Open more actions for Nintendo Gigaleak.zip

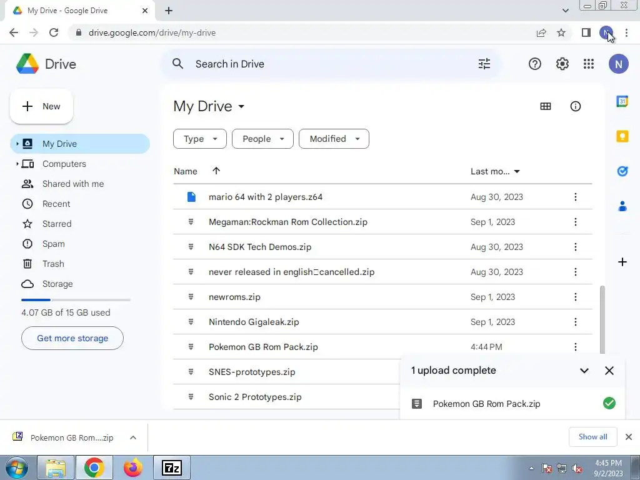pyautogui.click(x=575, y=322)
